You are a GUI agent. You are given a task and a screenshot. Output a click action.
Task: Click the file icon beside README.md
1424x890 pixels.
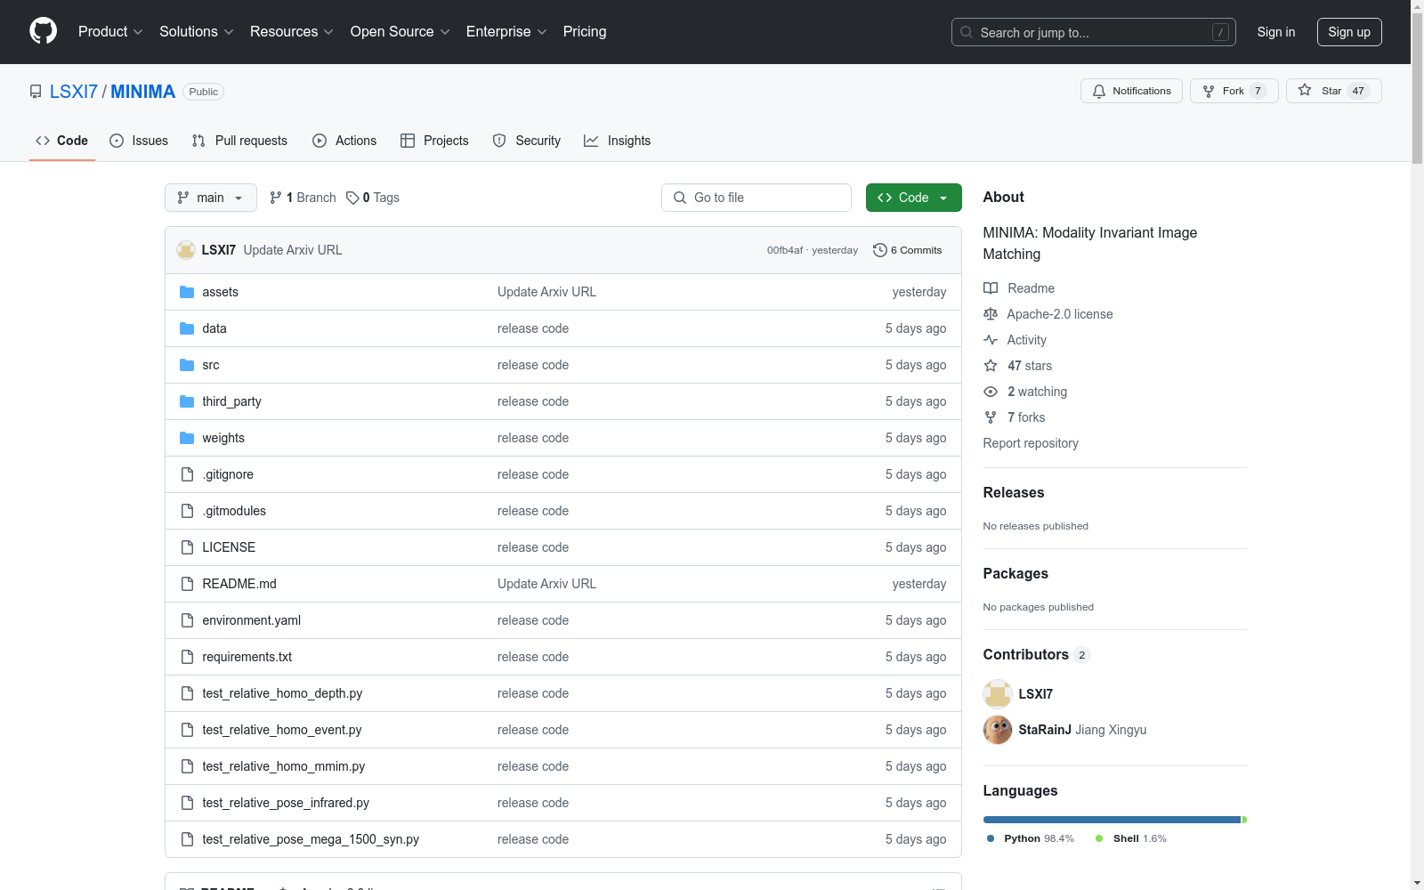pyautogui.click(x=187, y=584)
